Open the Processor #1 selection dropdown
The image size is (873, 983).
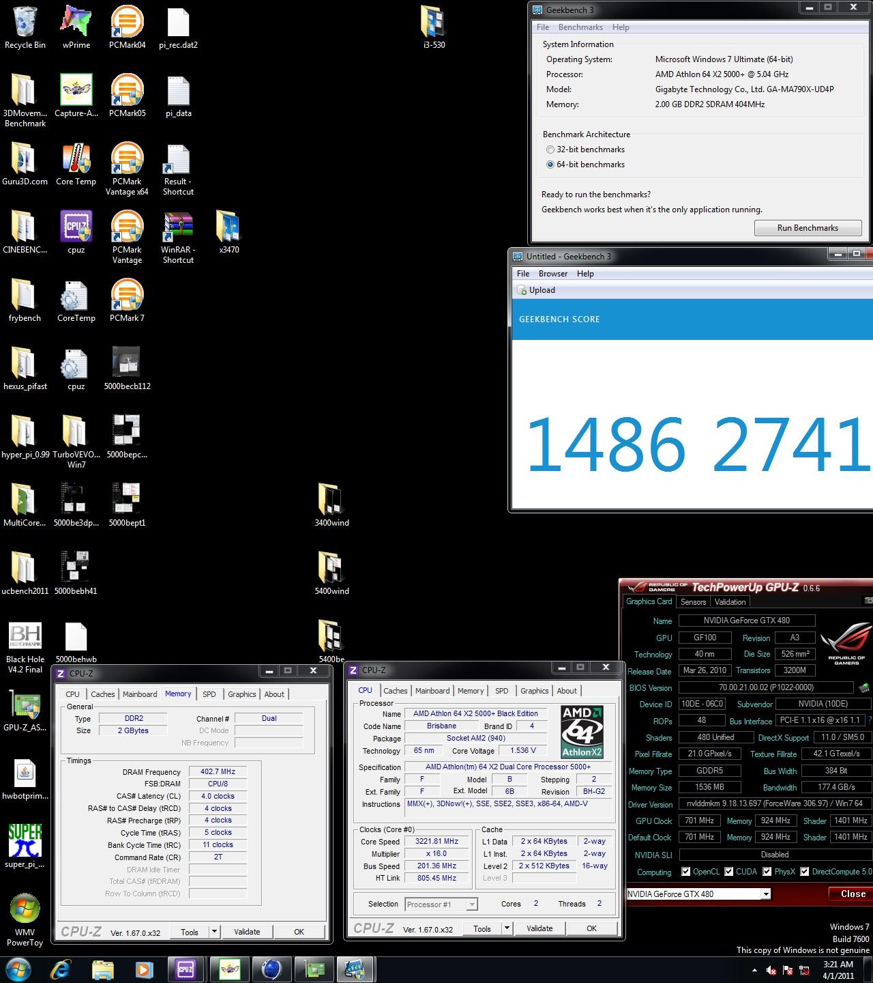471,904
